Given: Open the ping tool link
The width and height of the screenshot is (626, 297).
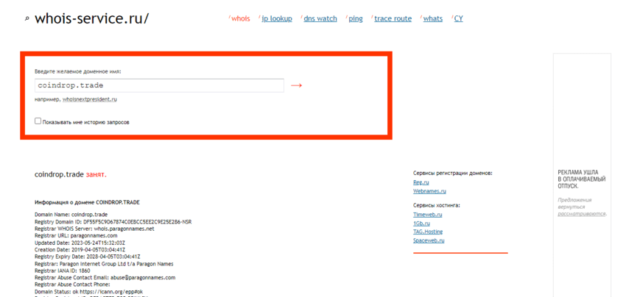Looking at the screenshot, I should (355, 18).
